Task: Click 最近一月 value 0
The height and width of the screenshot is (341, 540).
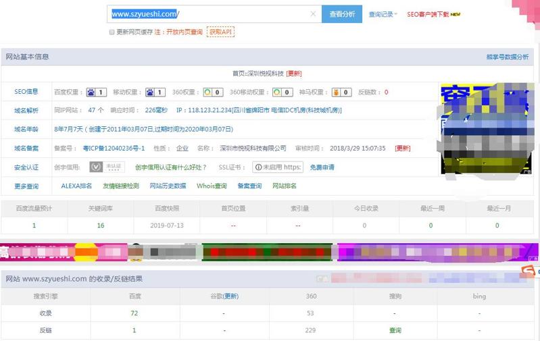Action: [x=497, y=226]
